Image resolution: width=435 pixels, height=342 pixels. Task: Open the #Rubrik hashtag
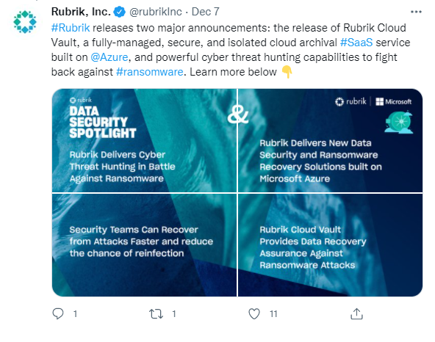[x=71, y=28]
